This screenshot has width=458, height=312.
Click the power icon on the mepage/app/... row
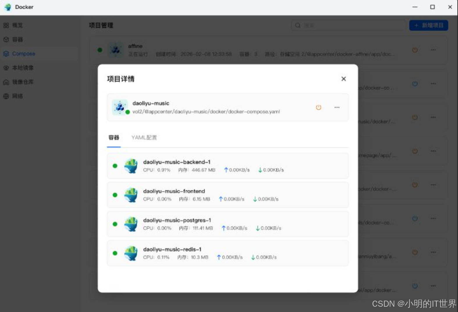(415, 151)
